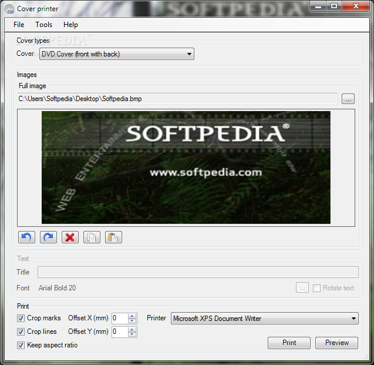Click the full image path field
This screenshot has width=374, height=365.
177,99
